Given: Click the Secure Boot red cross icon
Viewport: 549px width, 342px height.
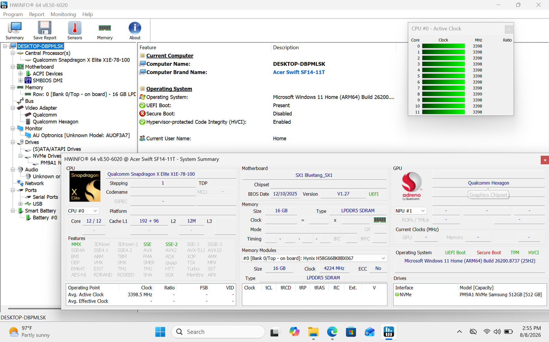Looking at the screenshot, I should [x=142, y=113].
